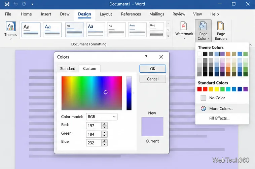Switch to the Insert ribbon tab
Screen dimensions: 255x169
tap(46, 14)
